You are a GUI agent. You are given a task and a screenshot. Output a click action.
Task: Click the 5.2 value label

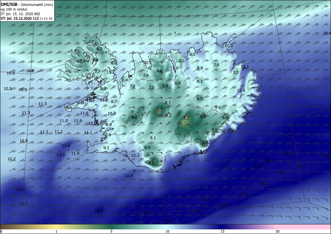pyautogui.click(x=134, y=117)
